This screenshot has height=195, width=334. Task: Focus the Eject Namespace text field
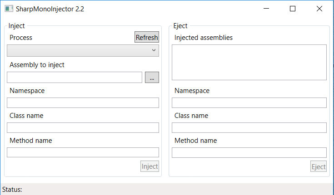pyautogui.click(x=249, y=103)
